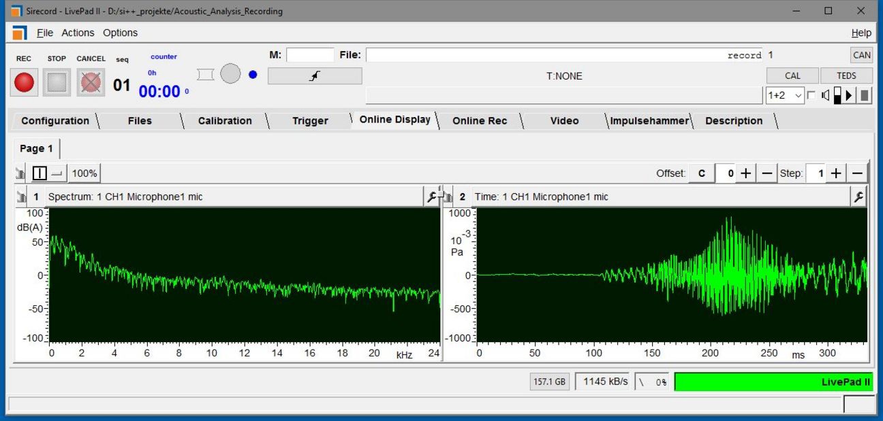Open the 1+2 channel dropdown
This screenshot has height=421, width=883.
(x=785, y=96)
